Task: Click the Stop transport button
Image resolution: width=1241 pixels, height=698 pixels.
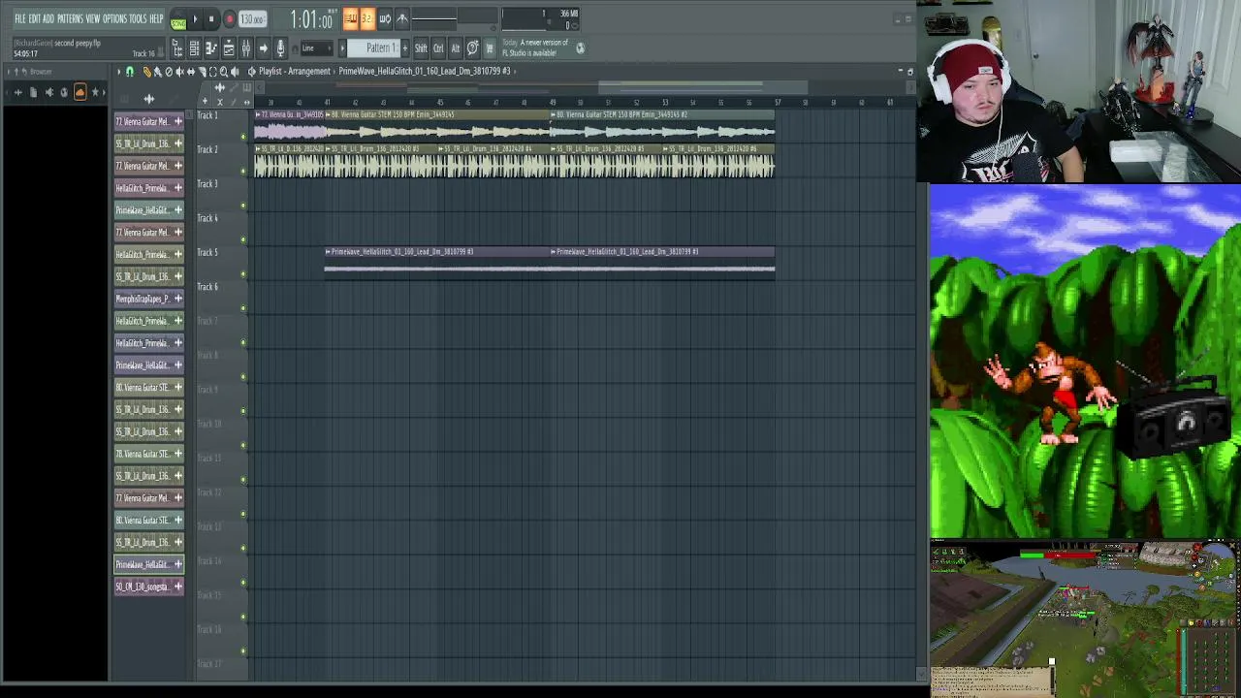Action: pos(211,18)
